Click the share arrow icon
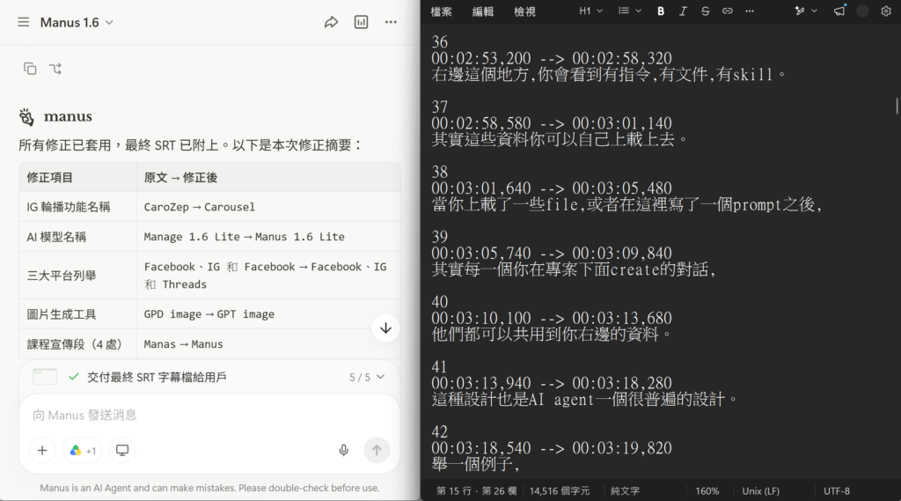 tap(331, 22)
